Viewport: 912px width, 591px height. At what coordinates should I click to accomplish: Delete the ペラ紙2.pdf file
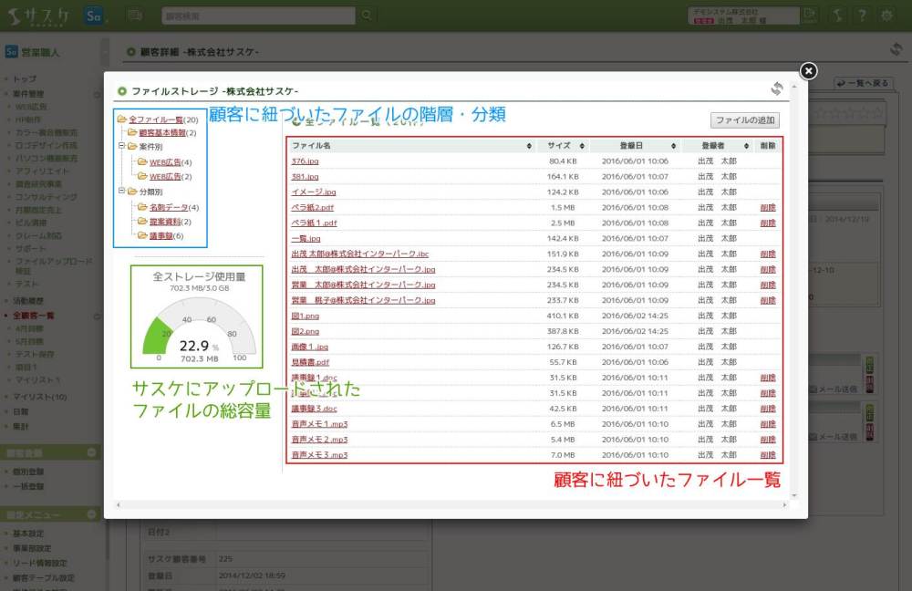pos(768,207)
